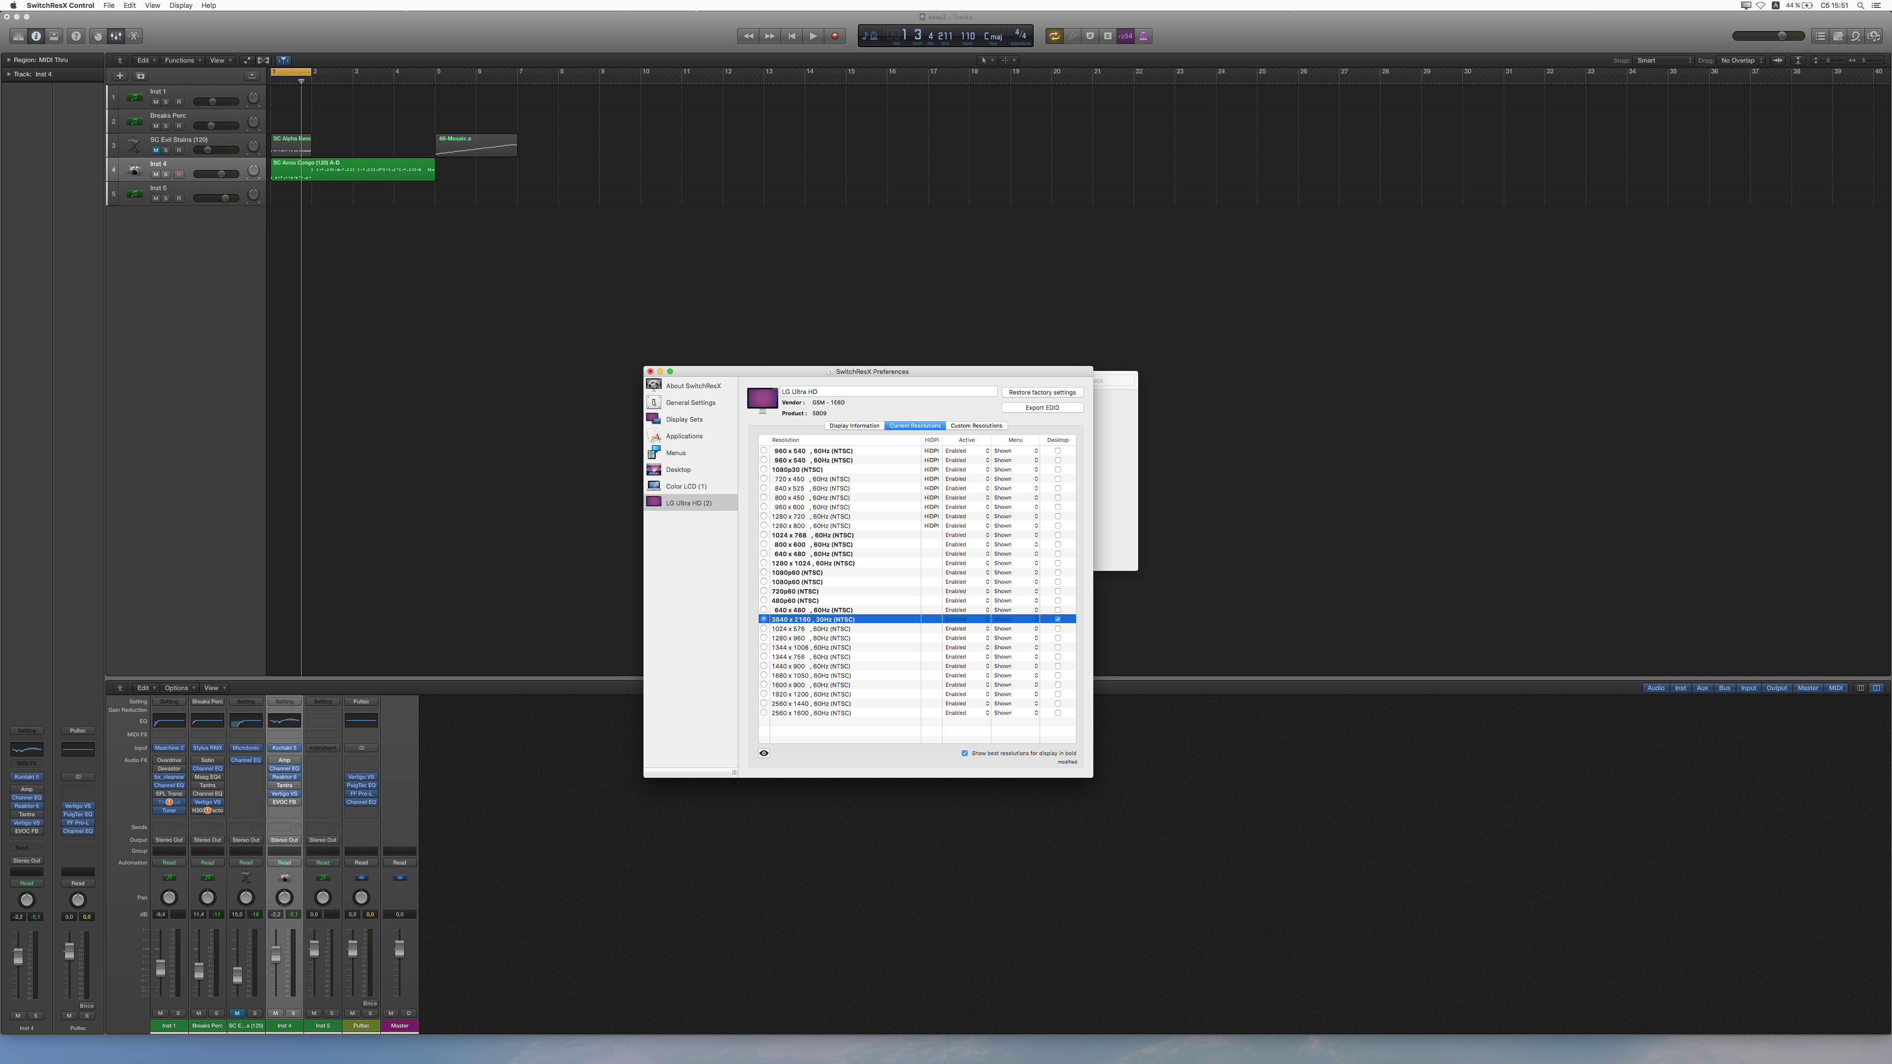Screen dimensions: 1892x1064
Task: Toggle the Tuner button
Action: click(x=1072, y=36)
